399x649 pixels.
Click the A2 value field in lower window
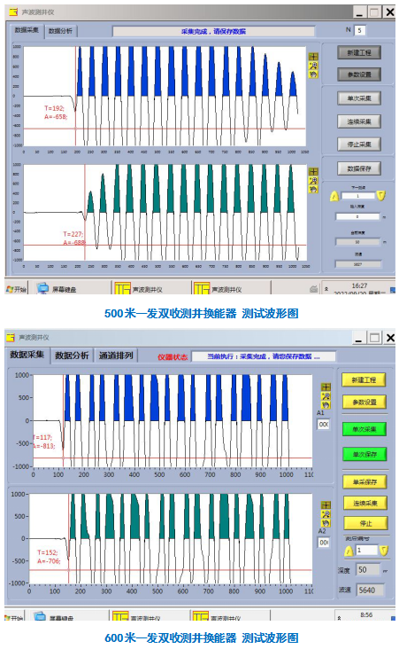pos(324,543)
